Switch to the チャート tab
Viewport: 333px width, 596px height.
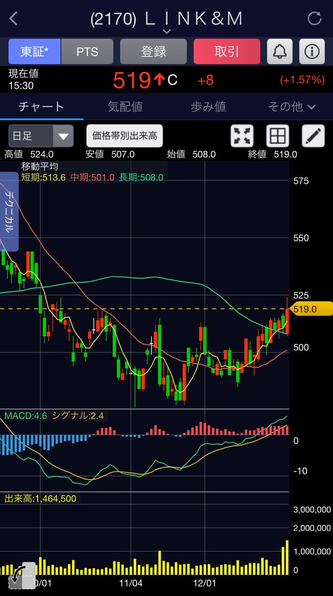[42, 106]
